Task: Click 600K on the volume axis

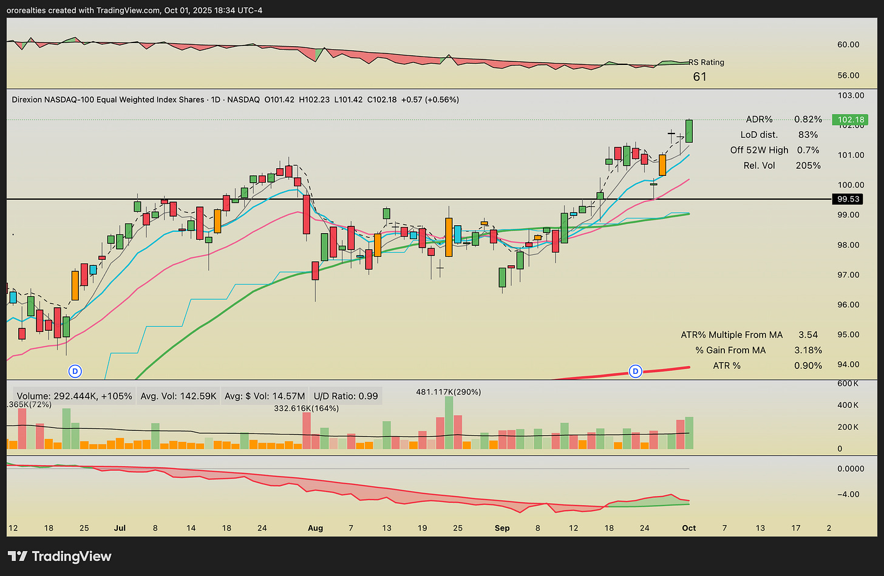Action: [848, 384]
